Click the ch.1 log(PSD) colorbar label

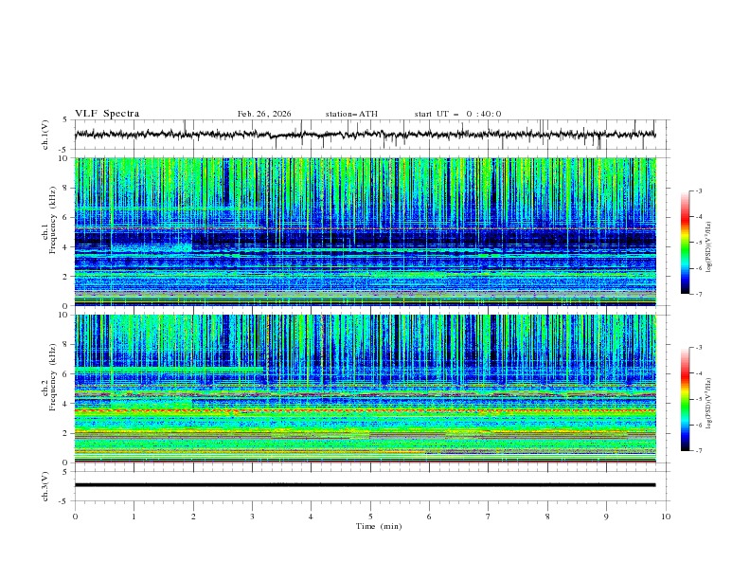(x=709, y=247)
